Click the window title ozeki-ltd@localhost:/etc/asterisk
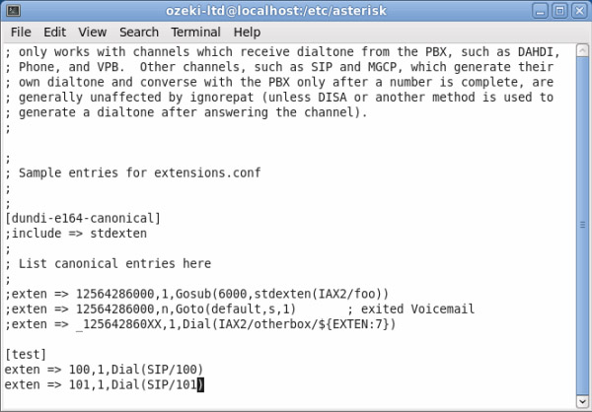The height and width of the screenshot is (412, 592). coord(276,11)
